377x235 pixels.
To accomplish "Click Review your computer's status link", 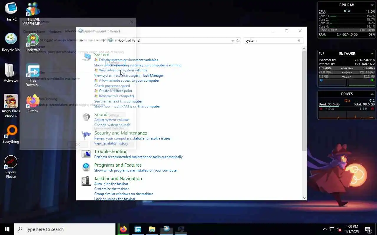I will click(x=132, y=138).
